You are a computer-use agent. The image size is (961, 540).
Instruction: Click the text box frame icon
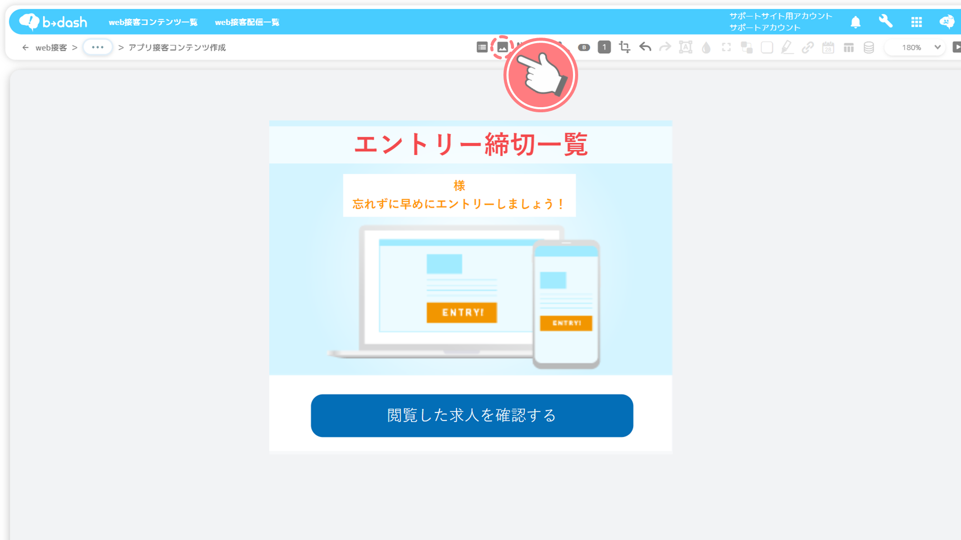[685, 47]
